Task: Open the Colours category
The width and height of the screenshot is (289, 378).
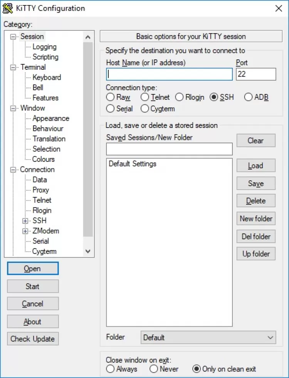Action: 44,159
